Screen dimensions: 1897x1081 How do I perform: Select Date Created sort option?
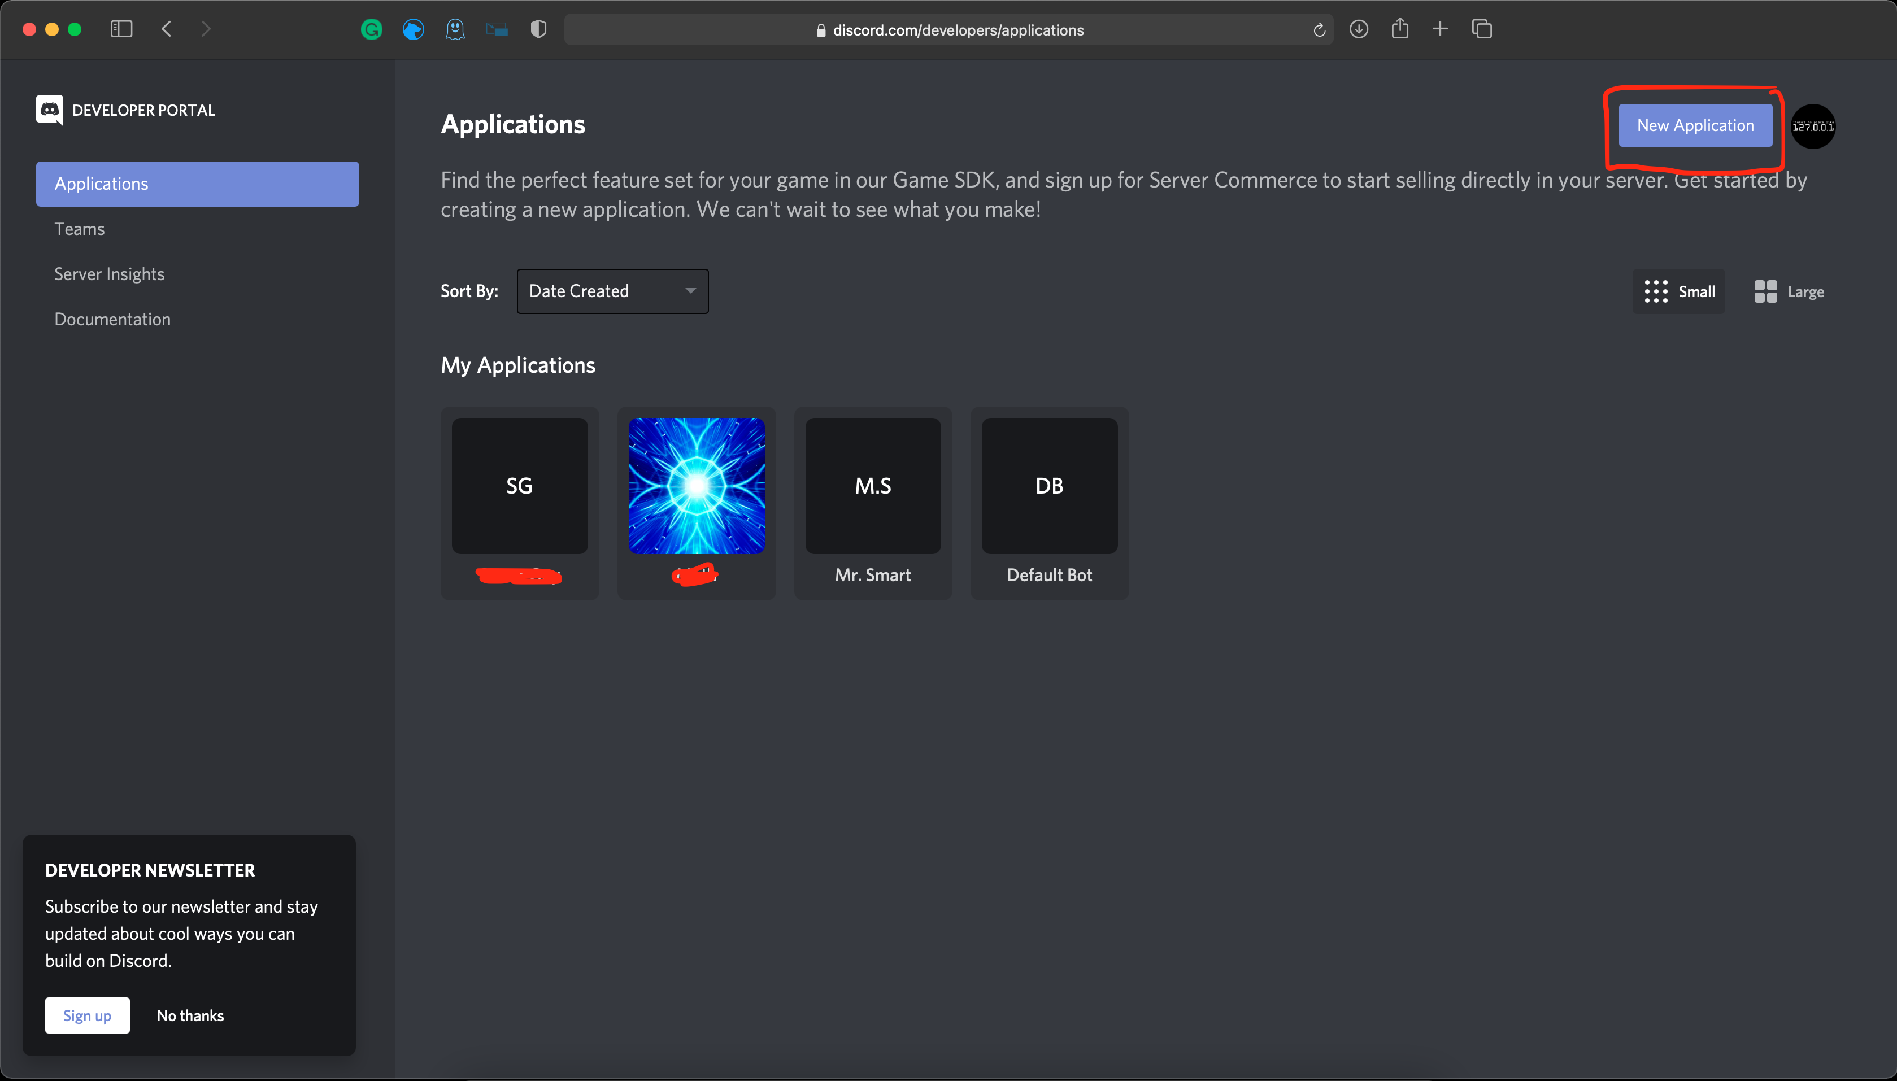click(612, 290)
